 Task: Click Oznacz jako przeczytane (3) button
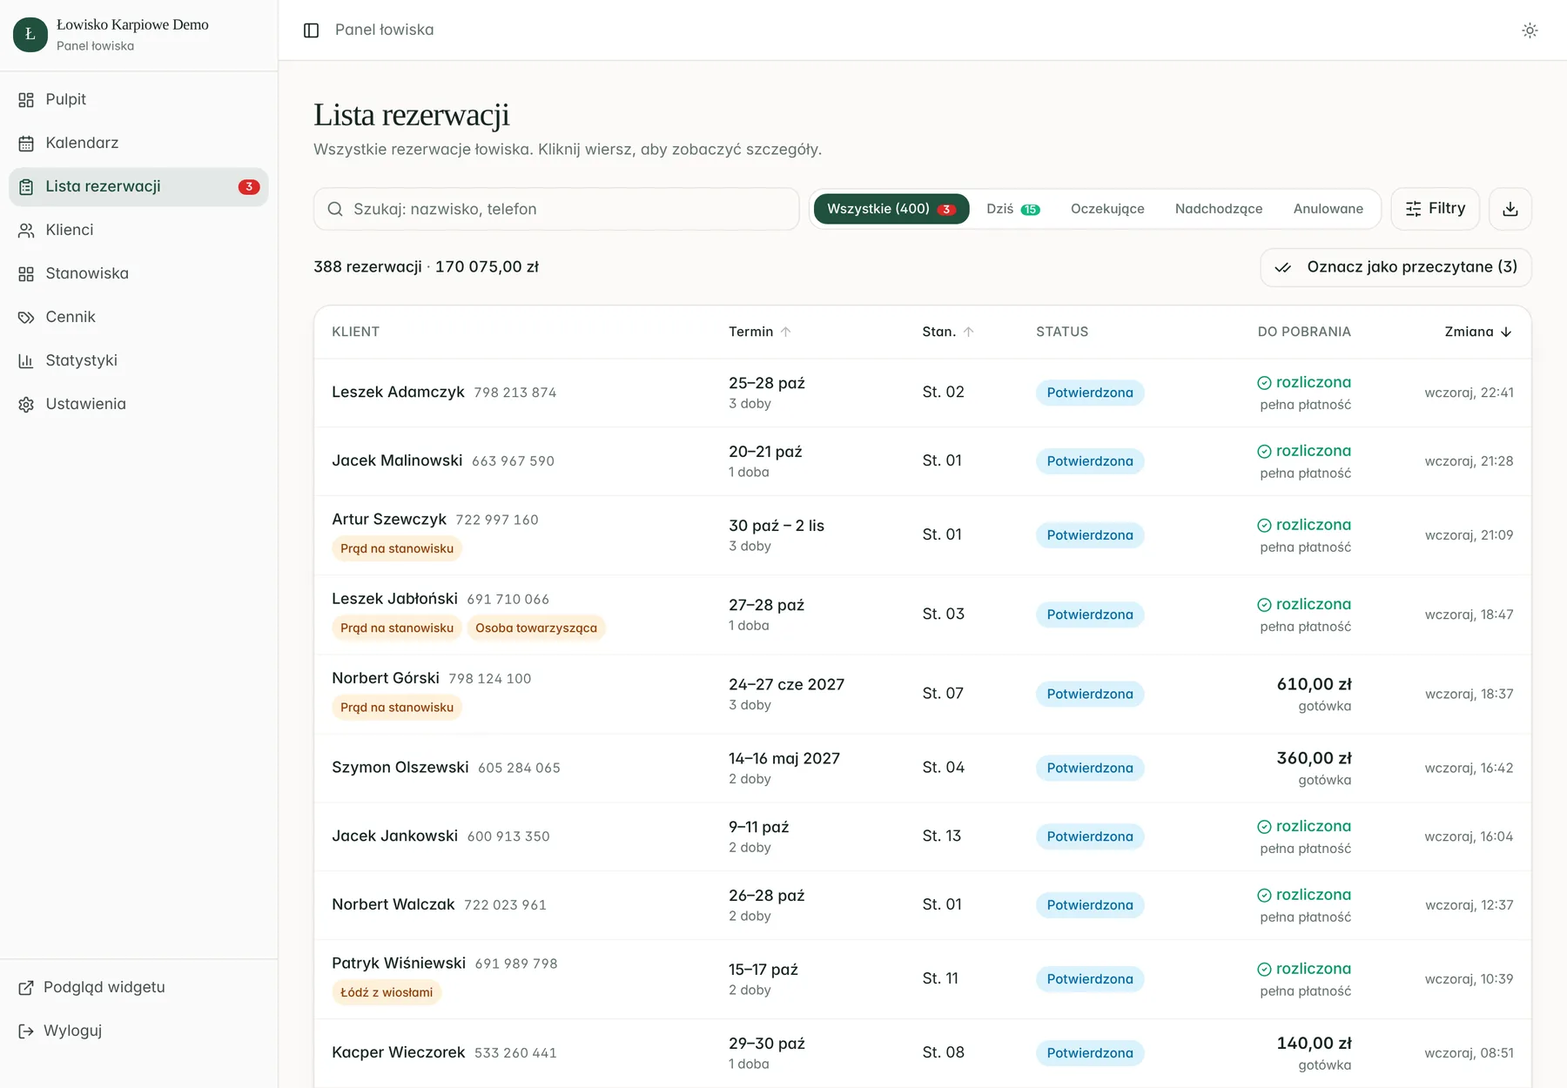tap(1396, 267)
